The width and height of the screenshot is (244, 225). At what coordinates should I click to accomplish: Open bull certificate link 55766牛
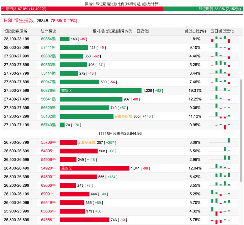(x=48, y=142)
